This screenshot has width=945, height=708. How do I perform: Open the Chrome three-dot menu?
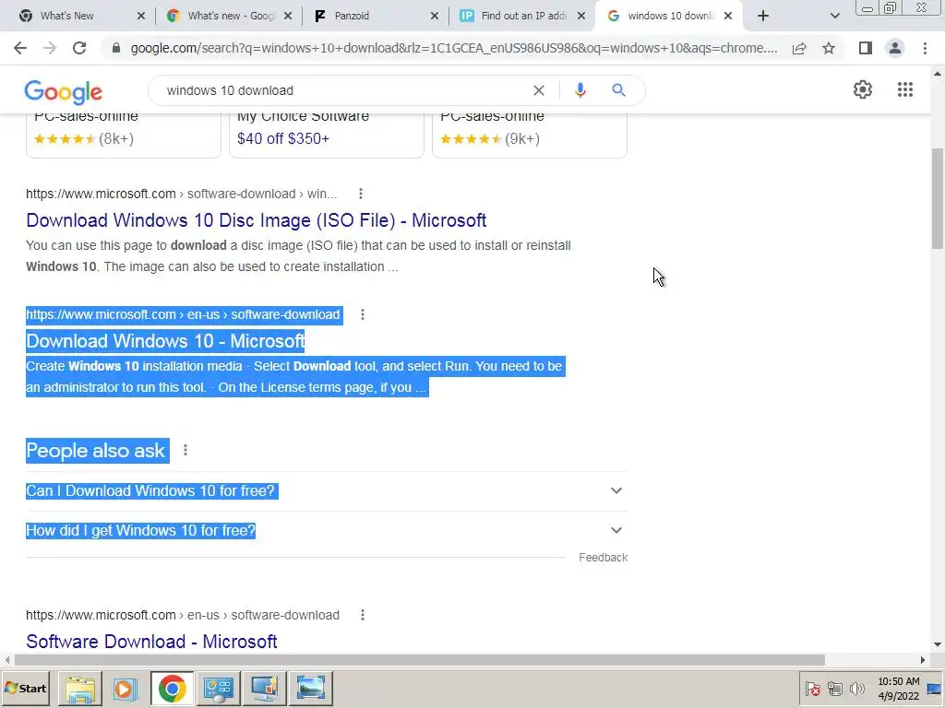click(x=925, y=48)
